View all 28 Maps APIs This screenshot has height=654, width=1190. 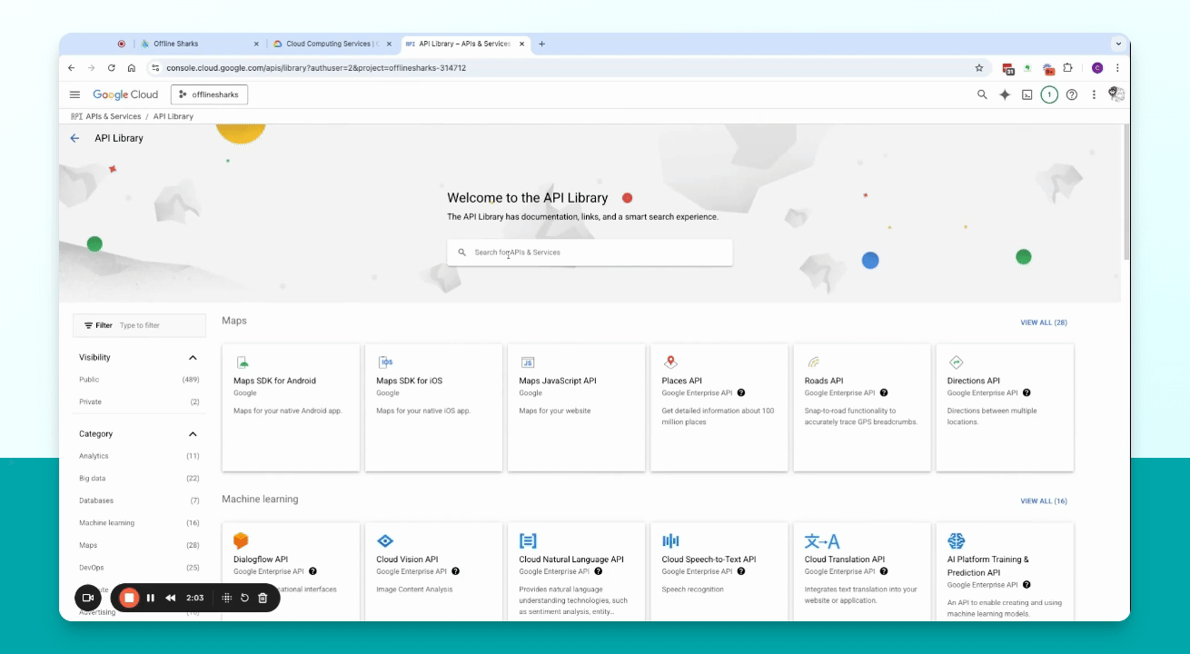pyautogui.click(x=1044, y=322)
